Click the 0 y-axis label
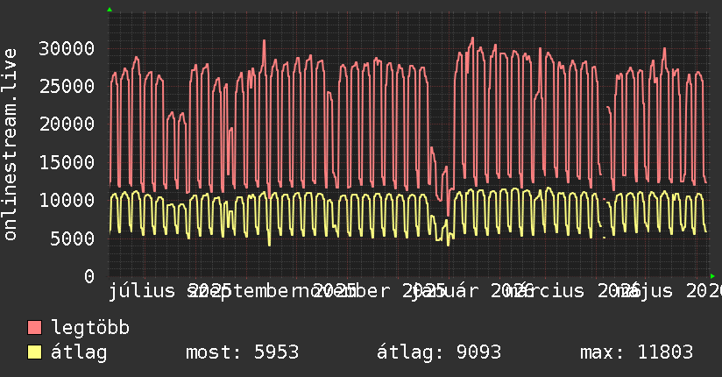 point(89,276)
